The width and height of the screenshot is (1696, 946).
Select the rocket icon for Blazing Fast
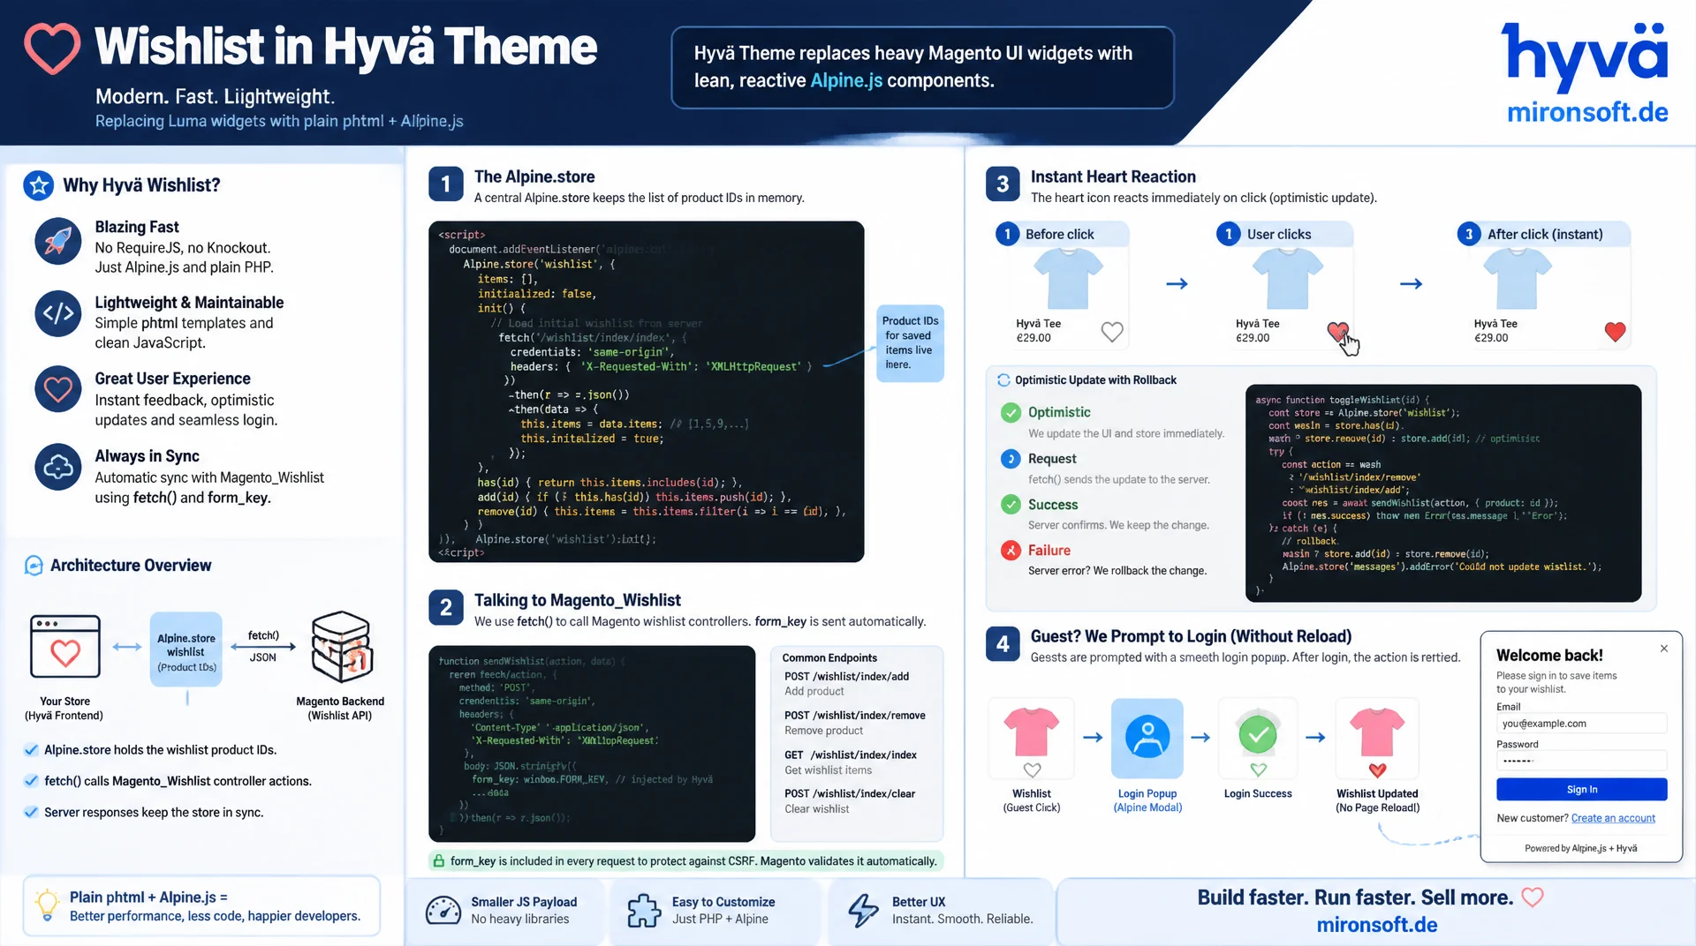pyautogui.click(x=58, y=241)
